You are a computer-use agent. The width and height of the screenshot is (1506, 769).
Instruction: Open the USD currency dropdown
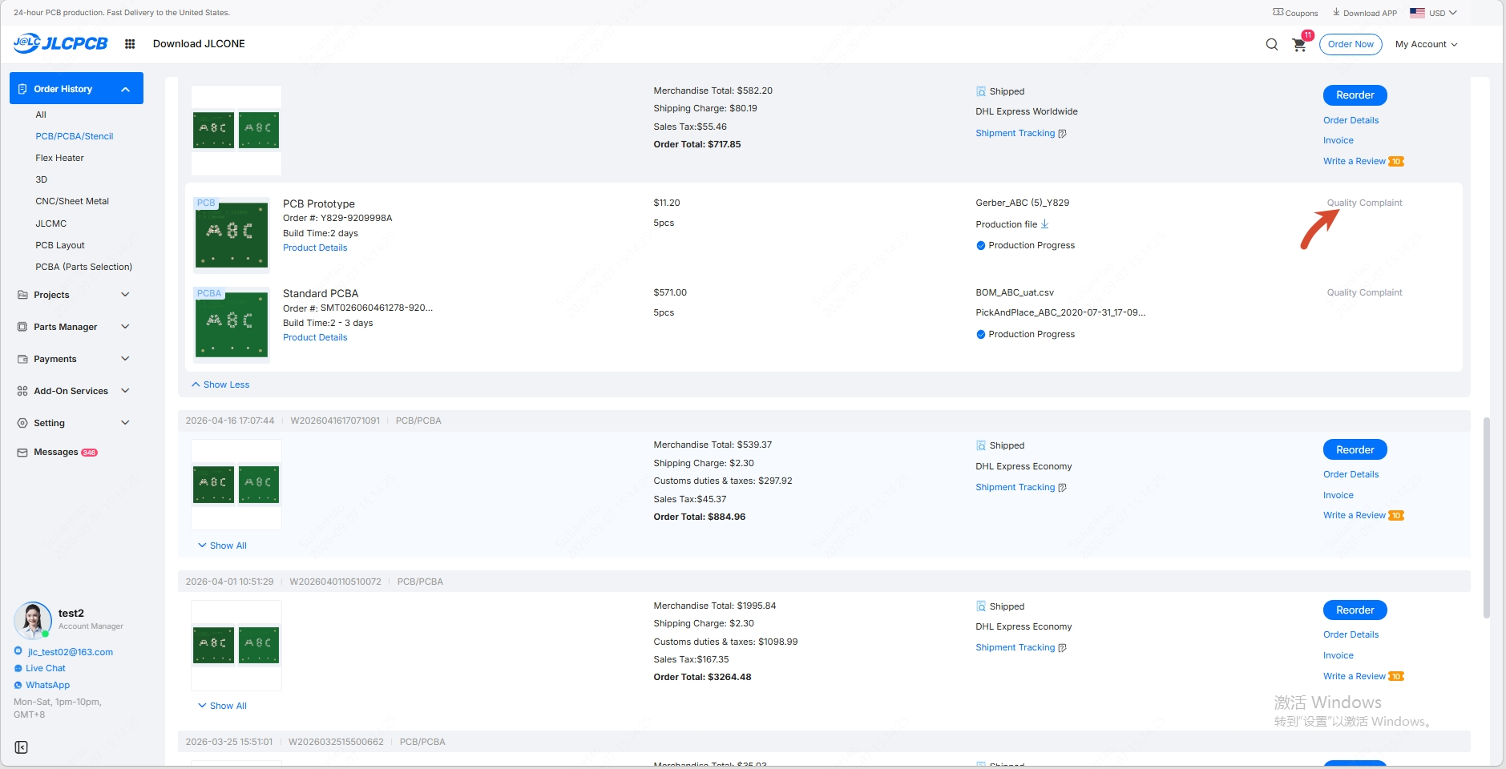[x=1443, y=13]
